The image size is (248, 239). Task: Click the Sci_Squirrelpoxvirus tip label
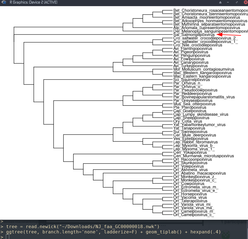click(x=188, y=80)
